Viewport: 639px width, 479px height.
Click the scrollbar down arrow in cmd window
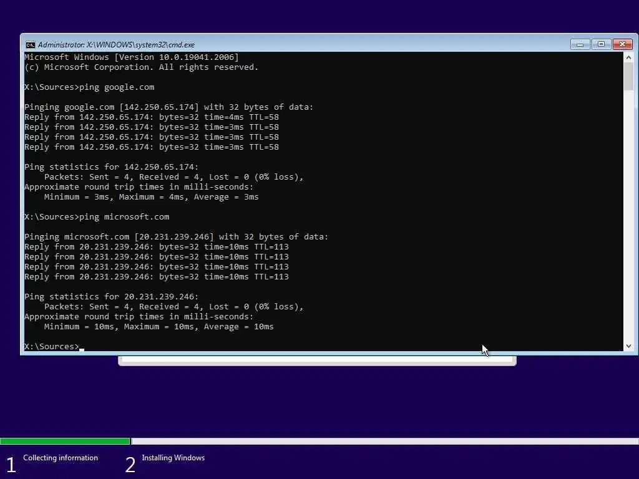coord(628,346)
